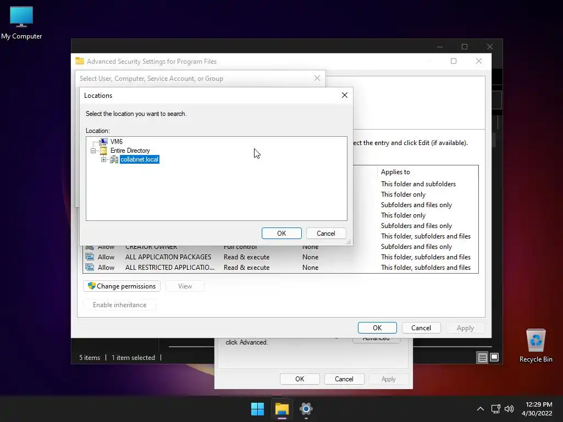Open the Windows Start menu
The image size is (563, 422).
(x=257, y=409)
